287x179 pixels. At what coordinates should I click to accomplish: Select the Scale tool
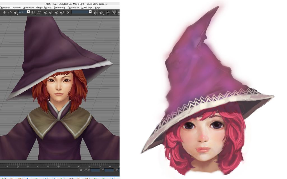pos(16,13)
